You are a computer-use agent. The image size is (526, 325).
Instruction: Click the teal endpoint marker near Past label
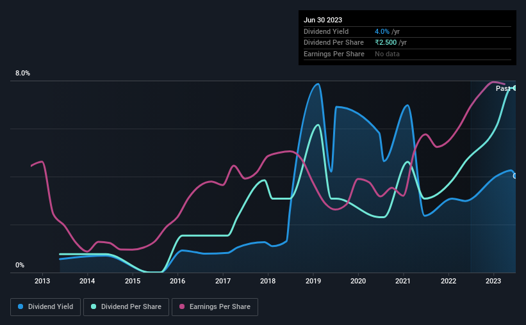(x=514, y=88)
